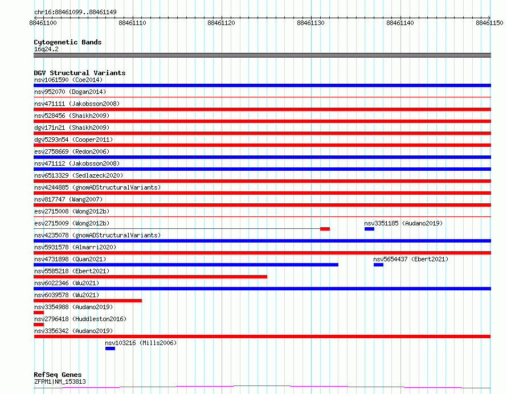507x394 pixels.
Task: Click ruler position 88461110
Action: click(x=132, y=23)
